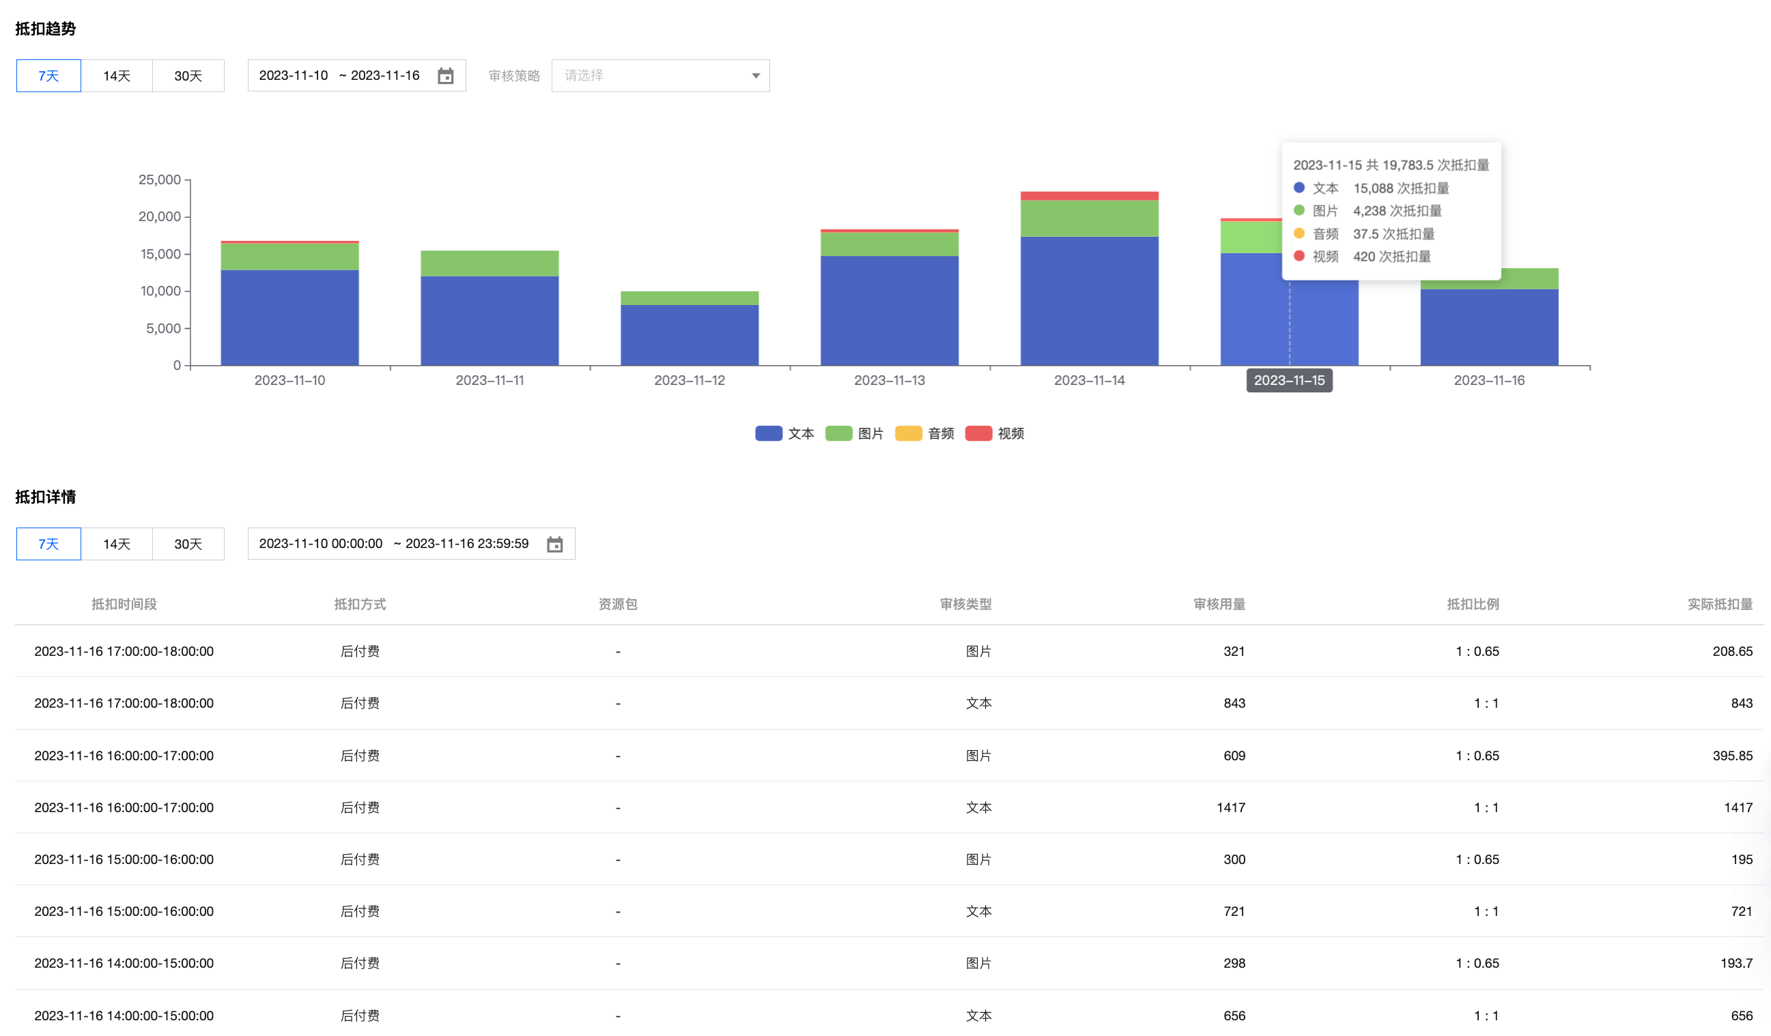Select 14天 tab in 抵扣趋势 section
The image size is (1771, 1036).
[x=117, y=76]
